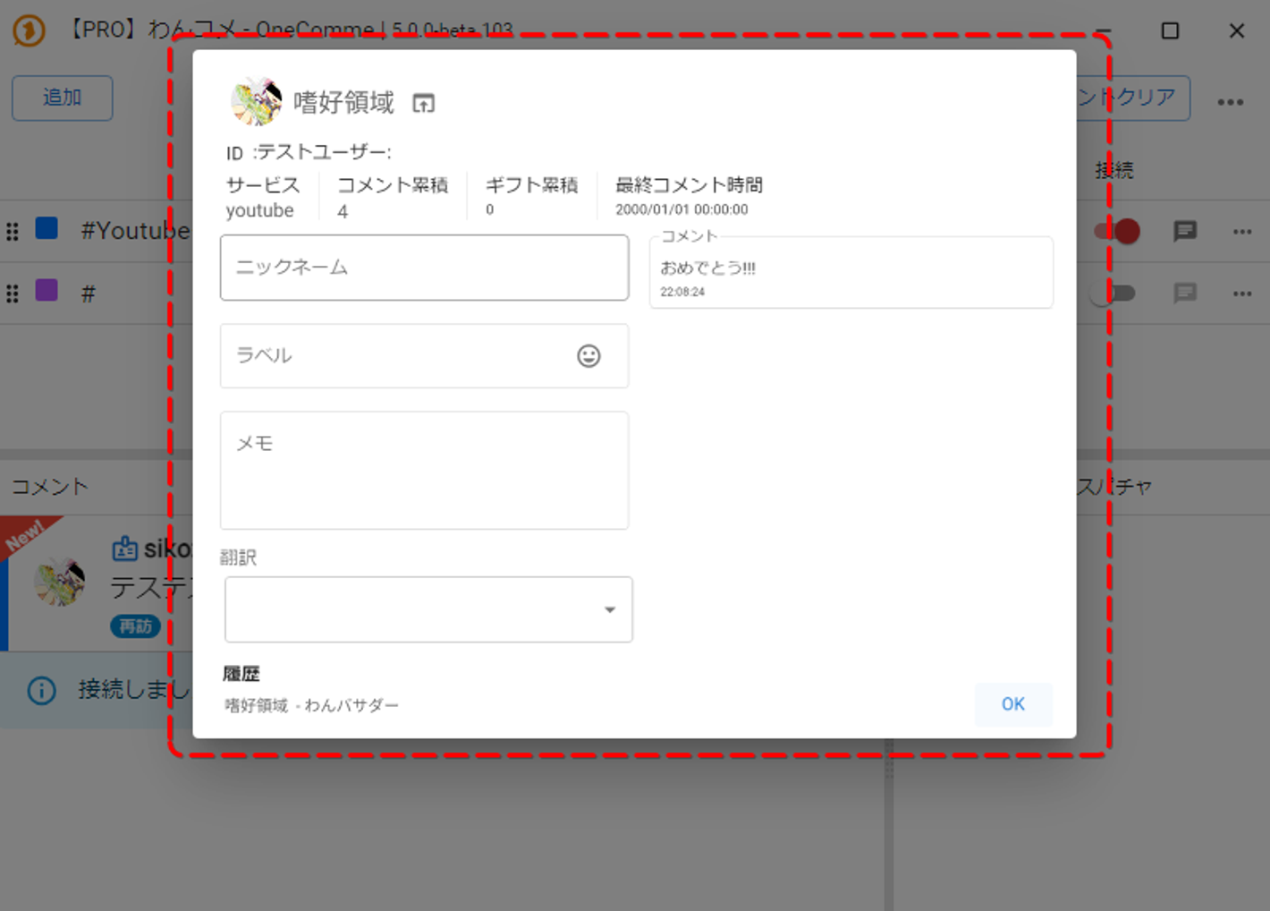Click the purple color swatch on second row
The width and height of the screenshot is (1270, 911).
[x=47, y=291]
